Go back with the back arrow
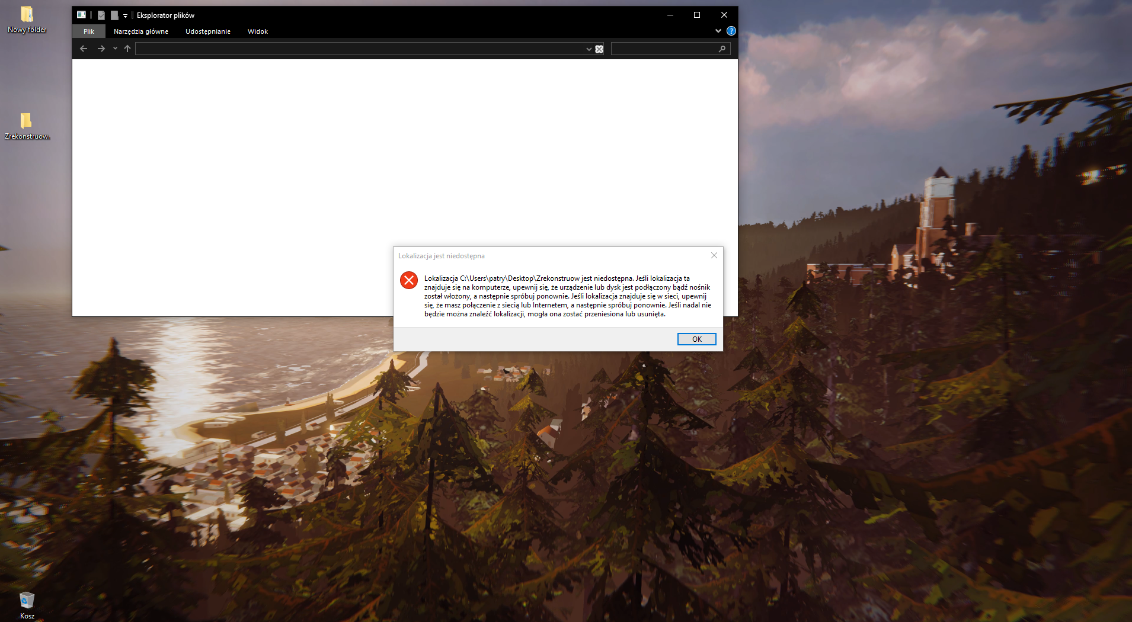This screenshot has height=622, width=1132. coord(84,49)
